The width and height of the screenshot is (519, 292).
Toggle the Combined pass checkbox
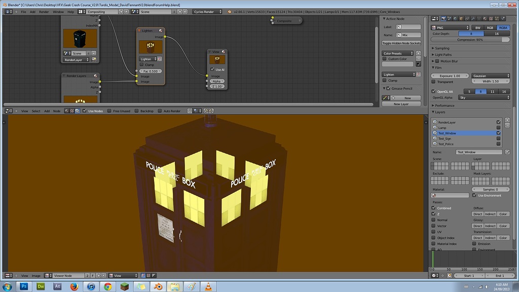coord(434,208)
